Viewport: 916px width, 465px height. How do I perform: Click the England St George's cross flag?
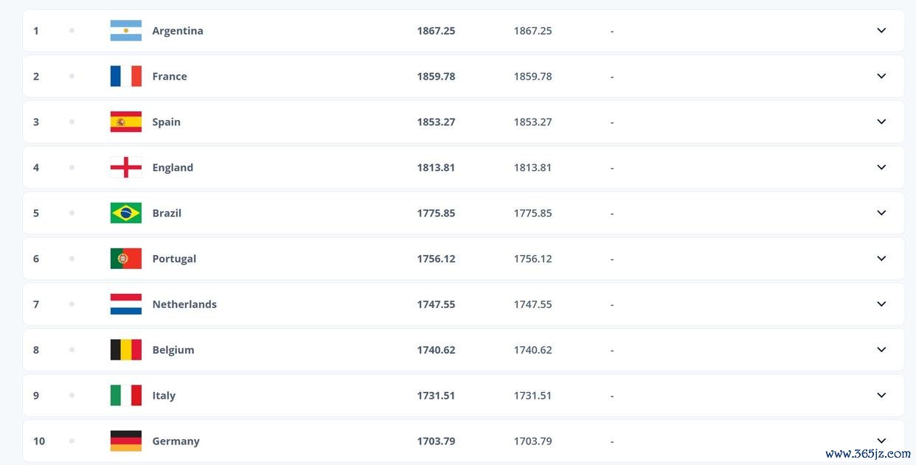pos(125,167)
